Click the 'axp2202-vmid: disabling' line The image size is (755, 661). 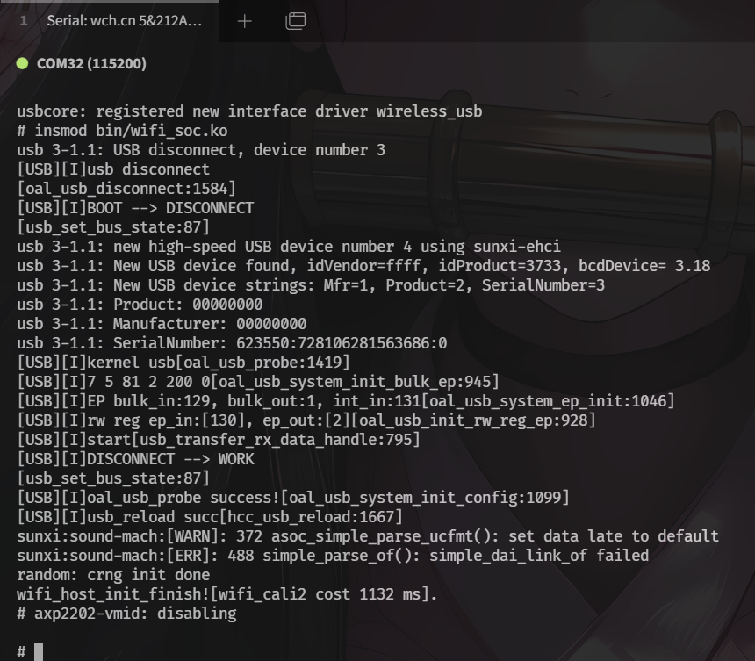point(126,614)
